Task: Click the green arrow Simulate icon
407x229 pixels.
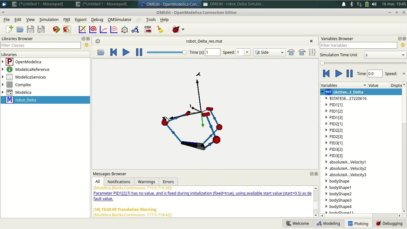Action: [56, 29]
